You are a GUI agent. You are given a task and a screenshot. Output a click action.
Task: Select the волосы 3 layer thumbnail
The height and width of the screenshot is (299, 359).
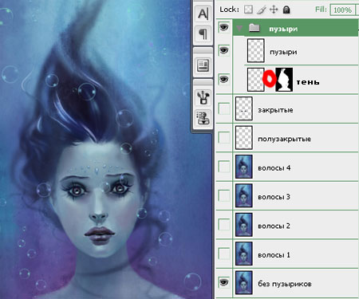[244, 195]
